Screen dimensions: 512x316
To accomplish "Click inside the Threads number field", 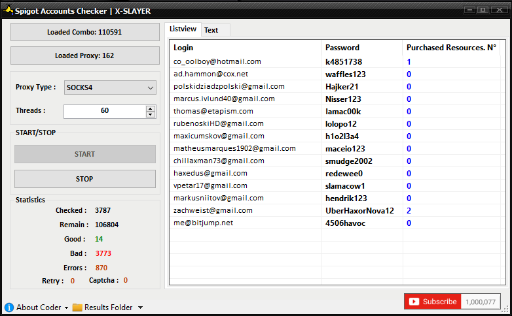I will point(104,112).
